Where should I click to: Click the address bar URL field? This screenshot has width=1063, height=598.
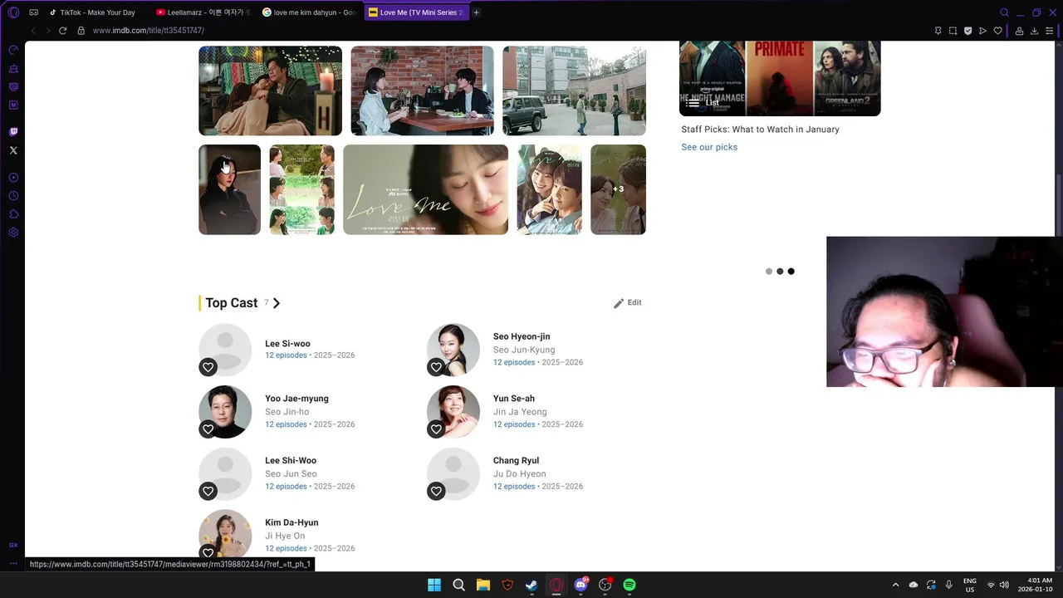(x=498, y=31)
